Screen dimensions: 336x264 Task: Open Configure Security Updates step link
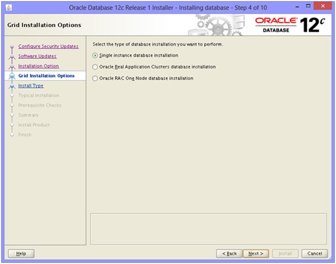pos(49,47)
